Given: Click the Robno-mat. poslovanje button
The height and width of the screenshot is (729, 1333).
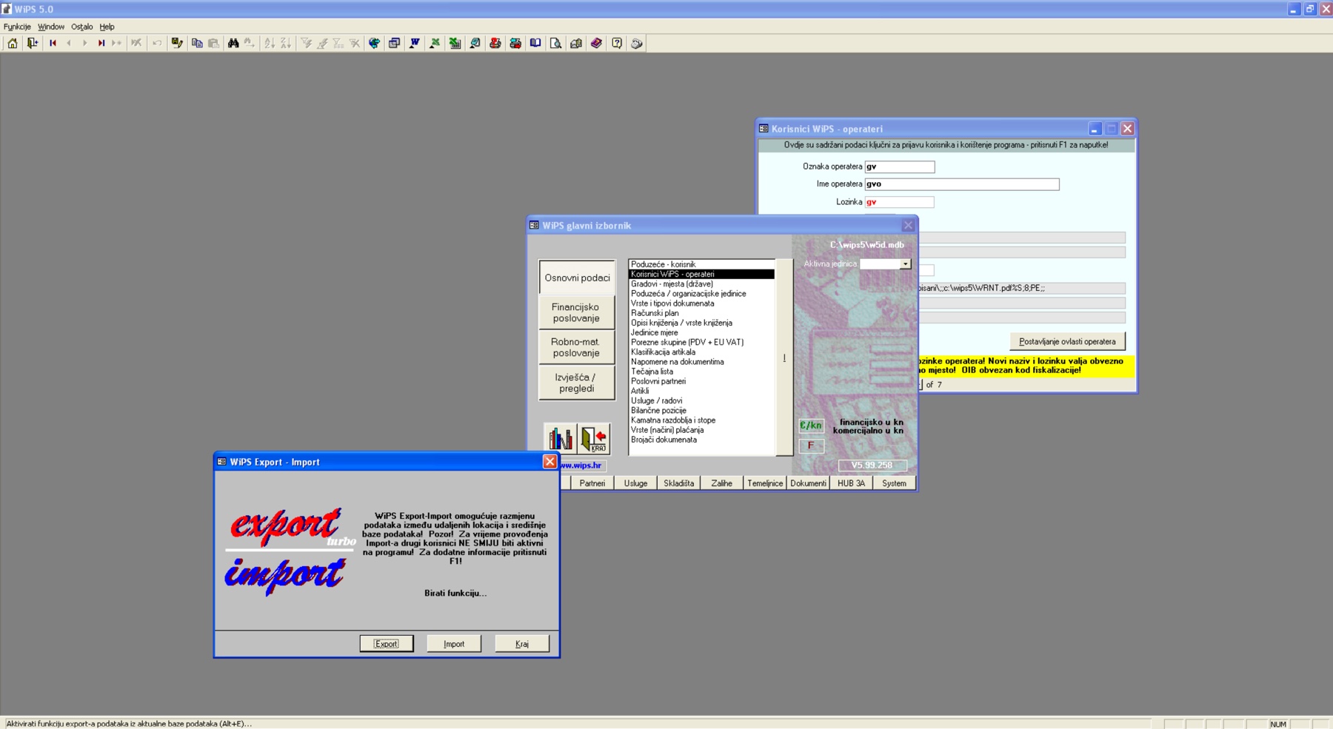Looking at the screenshot, I should 577,347.
